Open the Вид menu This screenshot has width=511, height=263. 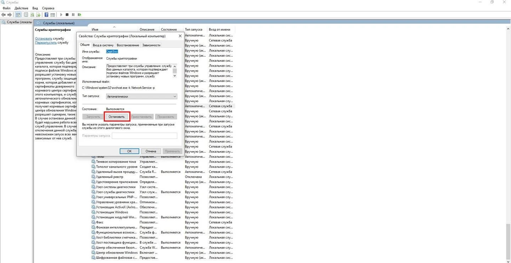click(35, 8)
